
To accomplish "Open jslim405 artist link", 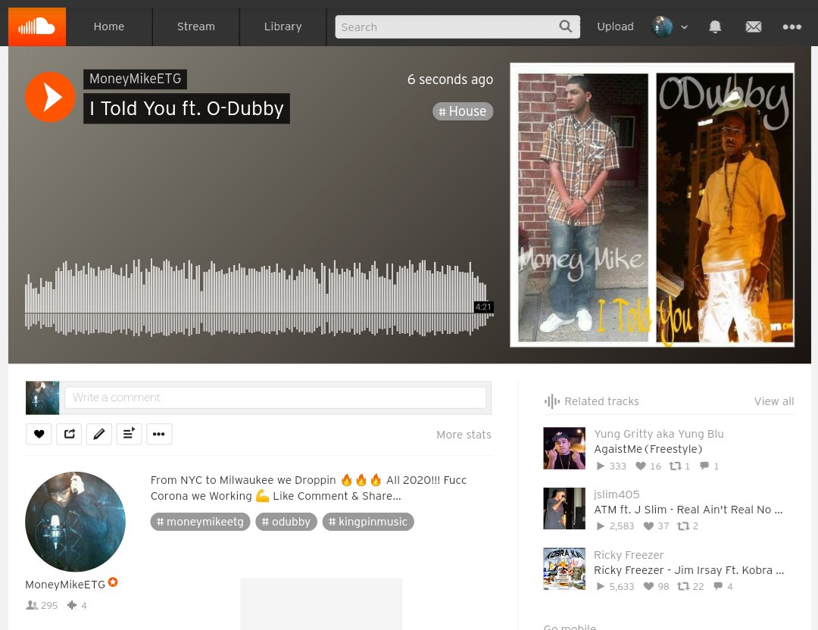I will [616, 494].
